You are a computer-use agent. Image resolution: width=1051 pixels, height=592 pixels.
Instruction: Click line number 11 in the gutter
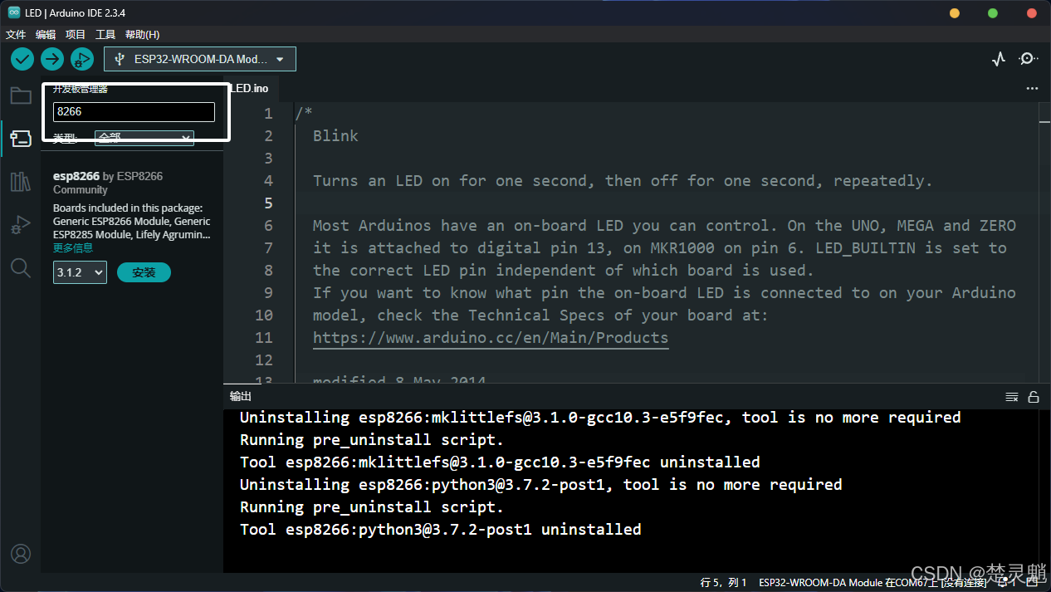(x=264, y=338)
